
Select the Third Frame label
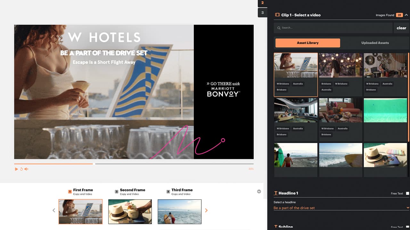(x=182, y=190)
